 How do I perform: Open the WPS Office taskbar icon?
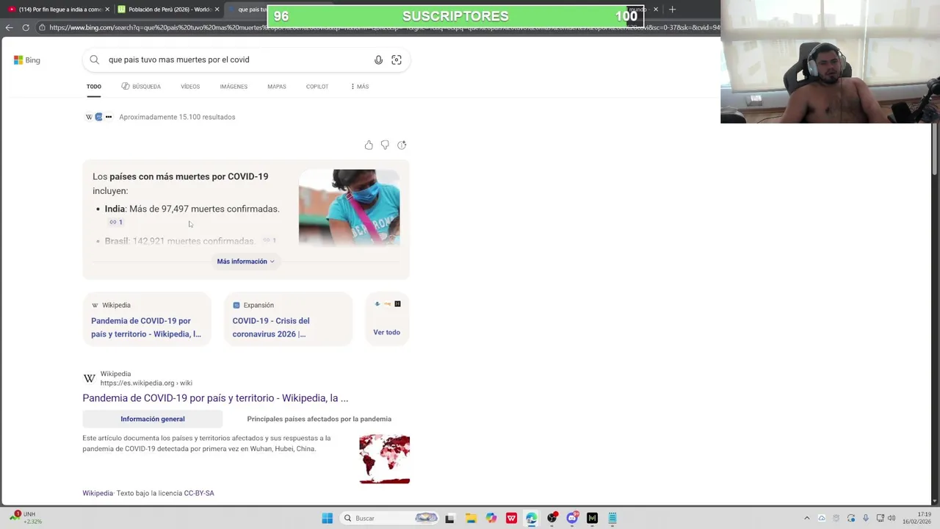point(512,518)
